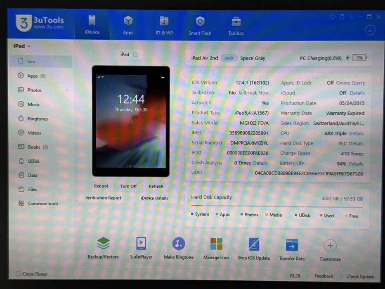The width and height of the screenshot is (385, 289).
Task: Click the IMEI value 356969062285891
Action: click(249, 133)
